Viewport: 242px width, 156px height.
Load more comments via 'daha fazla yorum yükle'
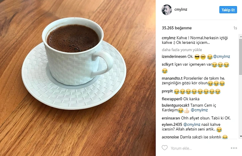click(x=182, y=50)
